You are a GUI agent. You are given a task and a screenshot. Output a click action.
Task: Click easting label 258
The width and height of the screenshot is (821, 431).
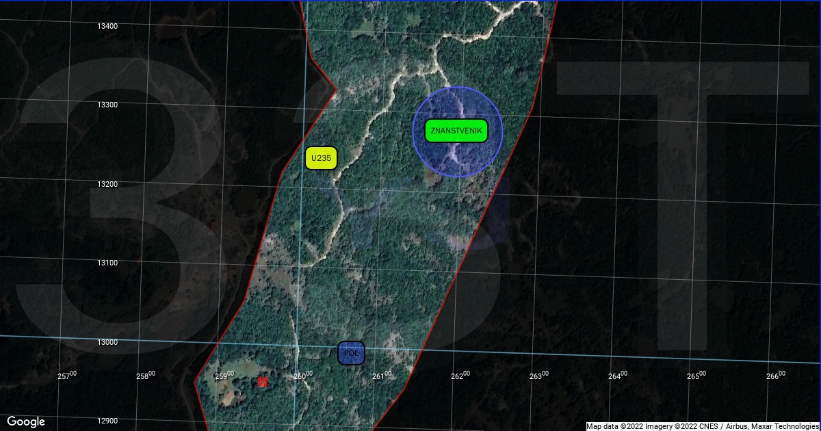click(x=146, y=376)
